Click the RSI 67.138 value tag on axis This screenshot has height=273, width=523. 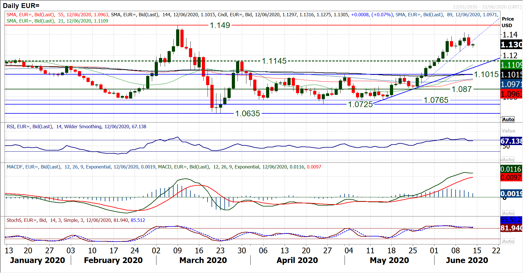pyautogui.click(x=511, y=141)
